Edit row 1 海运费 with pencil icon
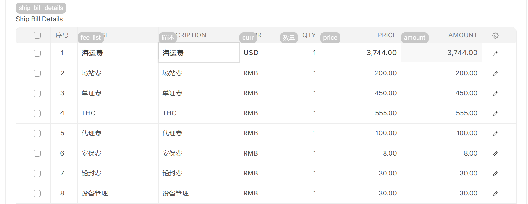 495,53
